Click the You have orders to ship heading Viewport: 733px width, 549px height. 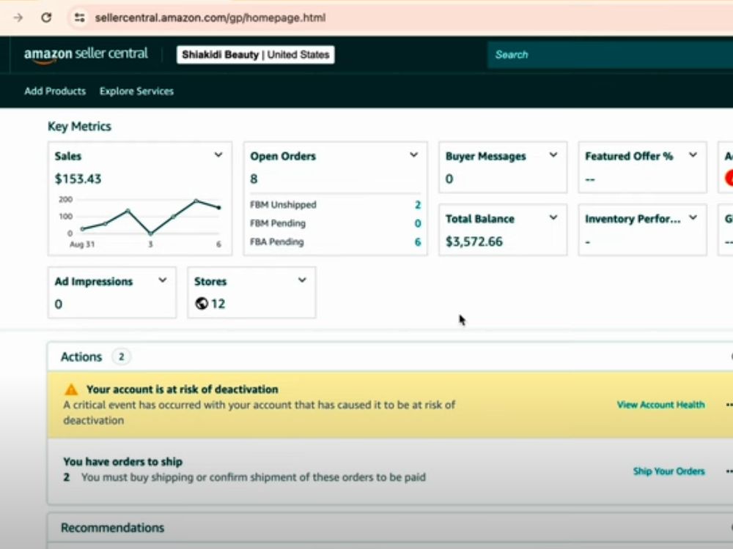pos(123,462)
